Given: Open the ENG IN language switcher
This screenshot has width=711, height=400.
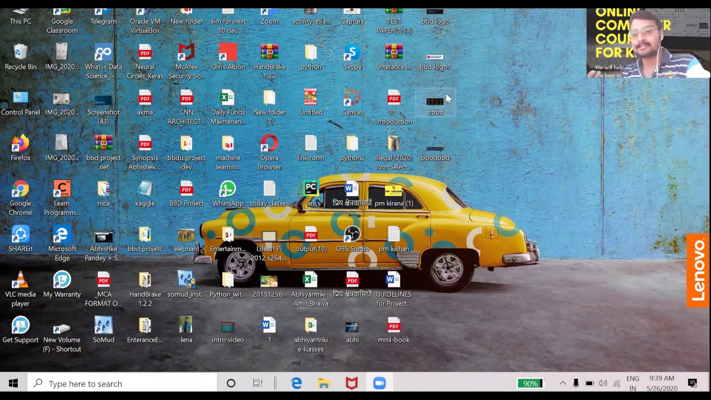Looking at the screenshot, I should pos(633,383).
